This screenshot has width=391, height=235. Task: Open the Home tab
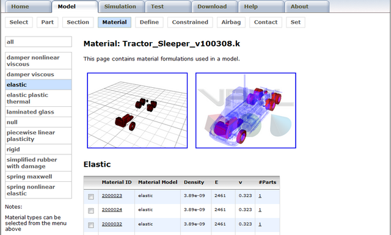pos(28,7)
